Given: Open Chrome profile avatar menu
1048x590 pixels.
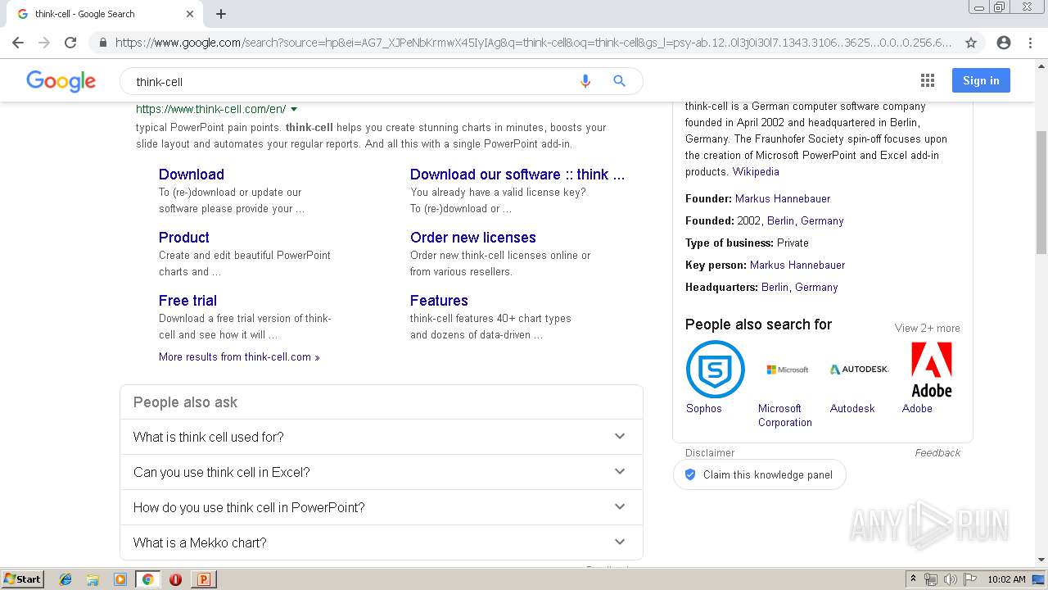Looking at the screenshot, I should (1004, 43).
